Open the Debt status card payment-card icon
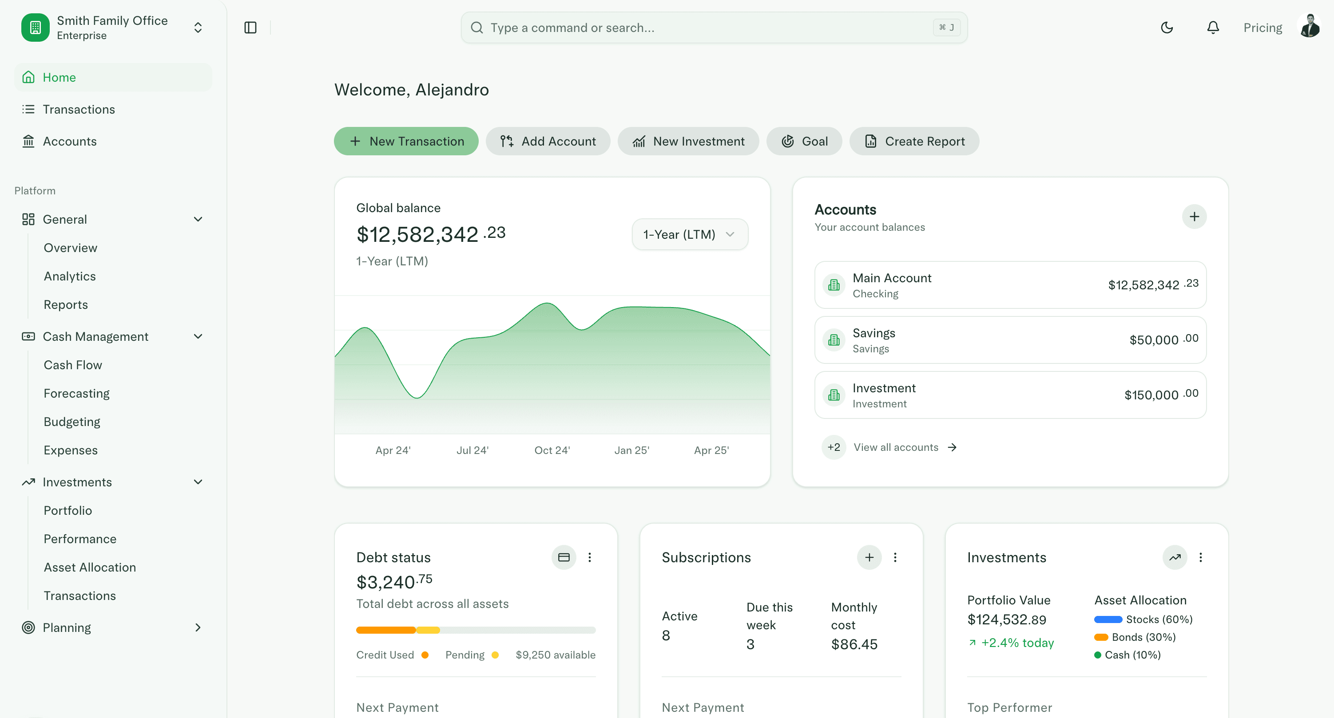 point(564,557)
